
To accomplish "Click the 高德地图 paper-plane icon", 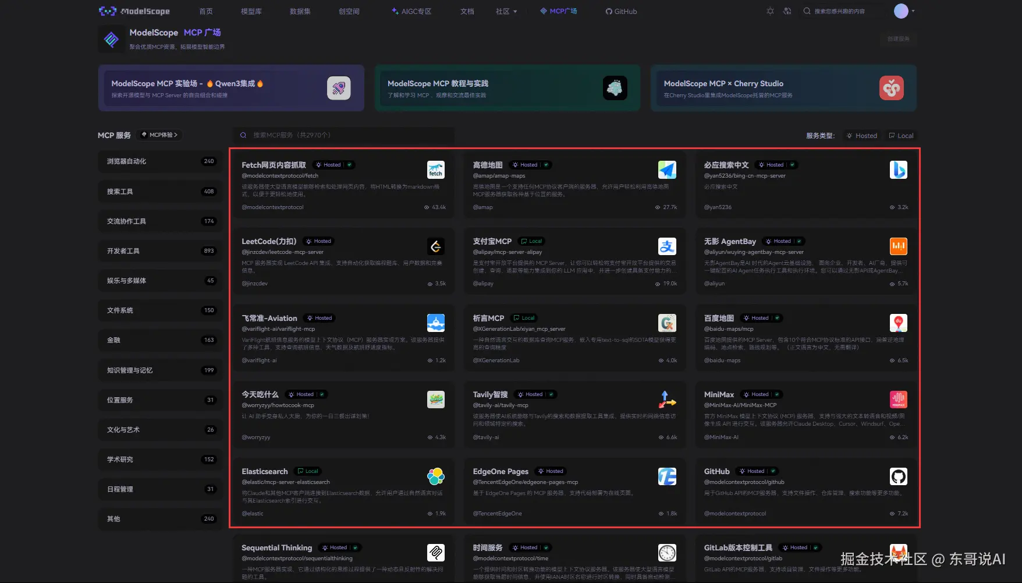I will click(667, 169).
